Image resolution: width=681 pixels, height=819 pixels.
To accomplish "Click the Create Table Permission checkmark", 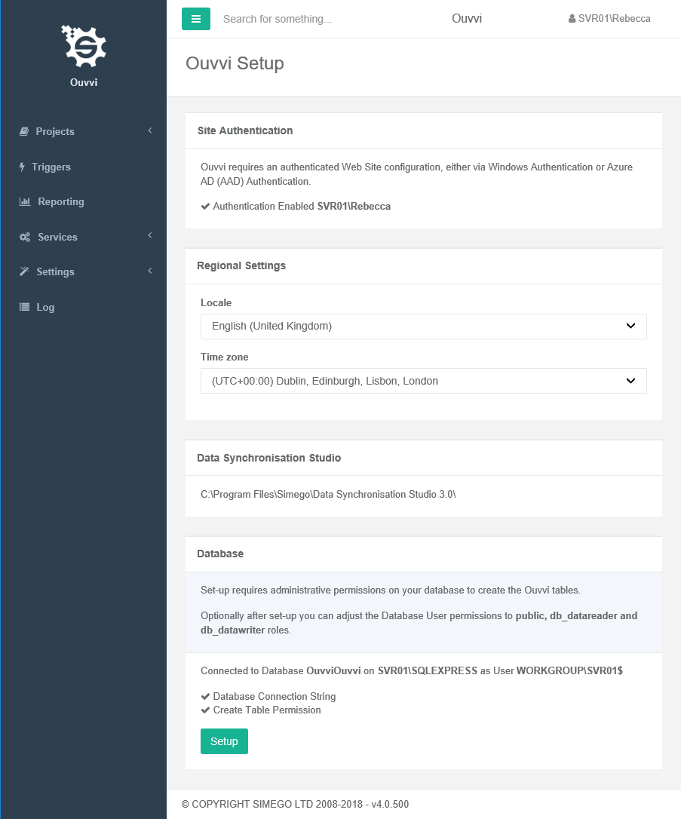I will tap(205, 710).
